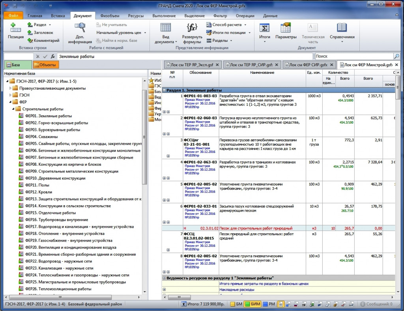
Task: Switch to the Главная ribbon tab
Action: pyautogui.click(x=35, y=16)
